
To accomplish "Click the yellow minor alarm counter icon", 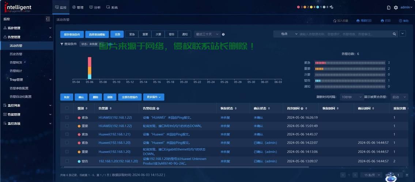I will [x=311, y=7].
